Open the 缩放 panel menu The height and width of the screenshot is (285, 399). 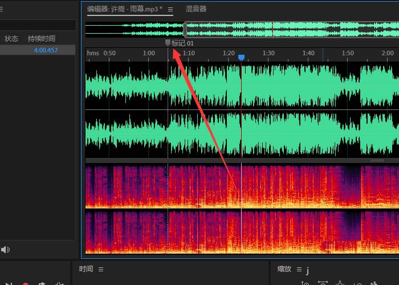tap(298, 269)
